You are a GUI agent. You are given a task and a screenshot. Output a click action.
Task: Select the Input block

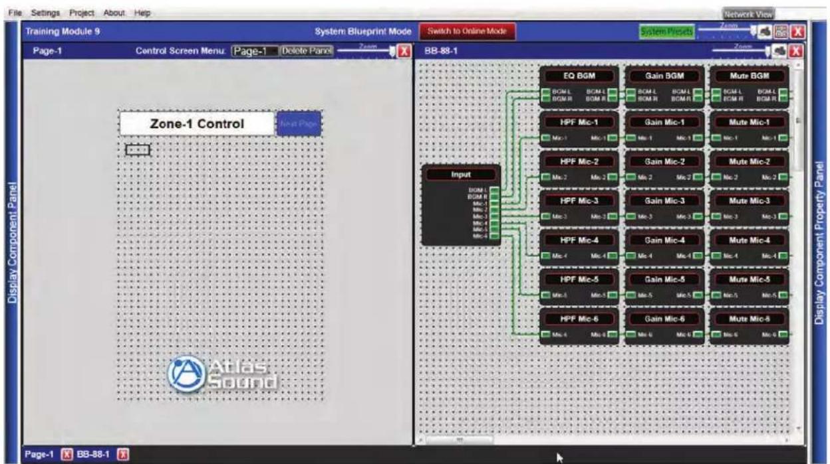461,205
